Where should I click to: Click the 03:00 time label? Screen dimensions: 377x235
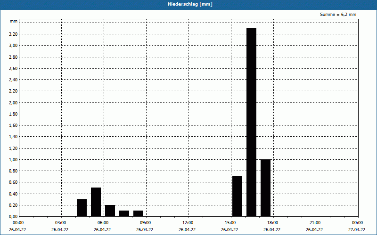point(61,223)
